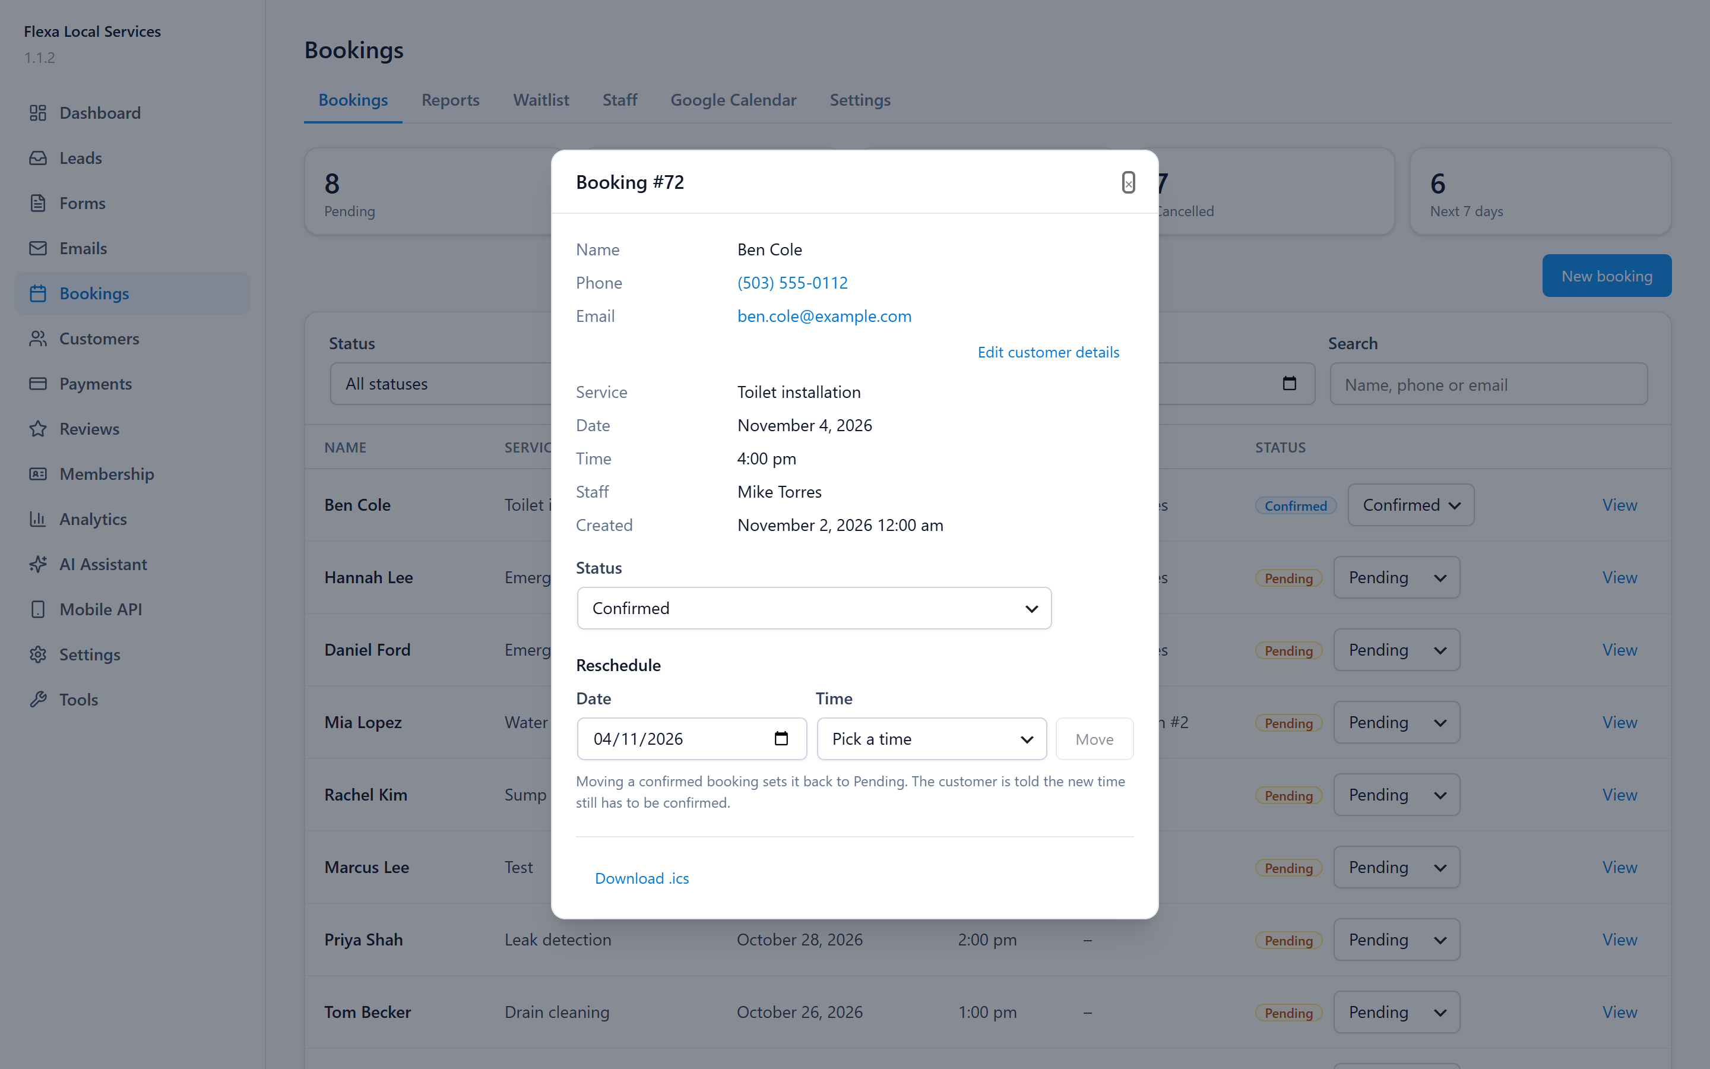Click View for Daniel Ford's booking
Image resolution: width=1710 pixels, height=1069 pixels.
tap(1620, 650)
